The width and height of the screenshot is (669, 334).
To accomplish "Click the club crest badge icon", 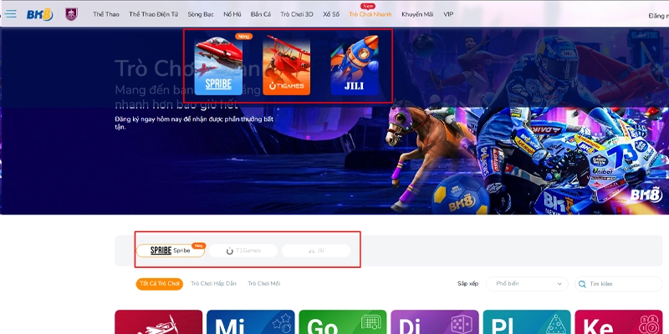I will pos(71,14).
